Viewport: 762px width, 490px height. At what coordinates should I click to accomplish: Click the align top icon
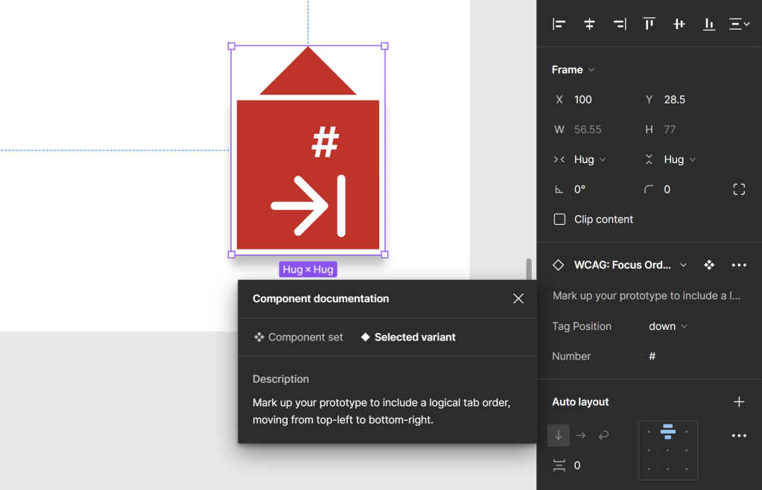pyautogui.click(x=650, y=25)
